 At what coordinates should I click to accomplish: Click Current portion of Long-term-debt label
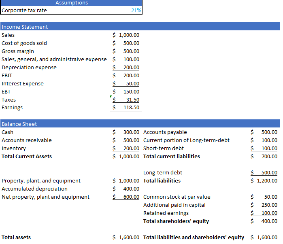coord(186,140)
